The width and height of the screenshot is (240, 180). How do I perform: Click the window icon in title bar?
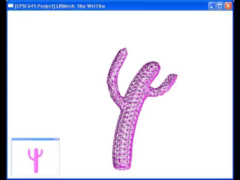tap(10, 6)
